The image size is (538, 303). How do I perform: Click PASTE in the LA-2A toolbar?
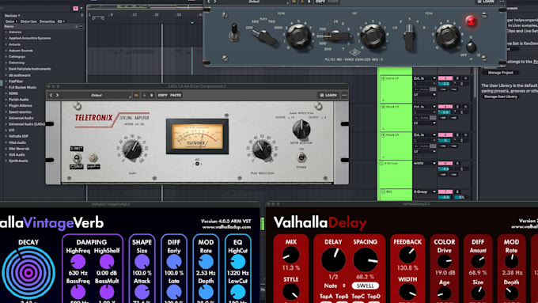click(176, 95)
